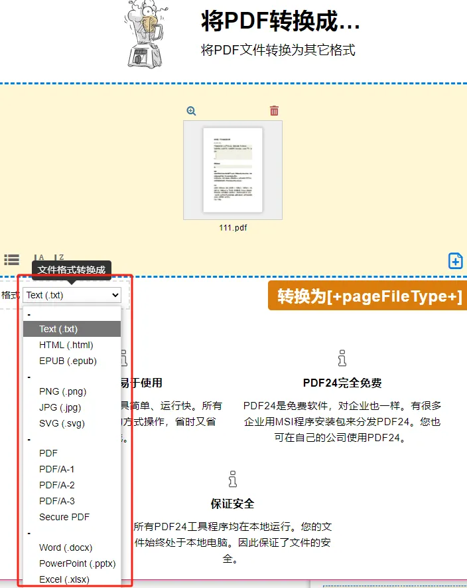Click the 将PDF文件转换为其它格式 subtitle
This screenshot has width=467, height=588.
278,50
